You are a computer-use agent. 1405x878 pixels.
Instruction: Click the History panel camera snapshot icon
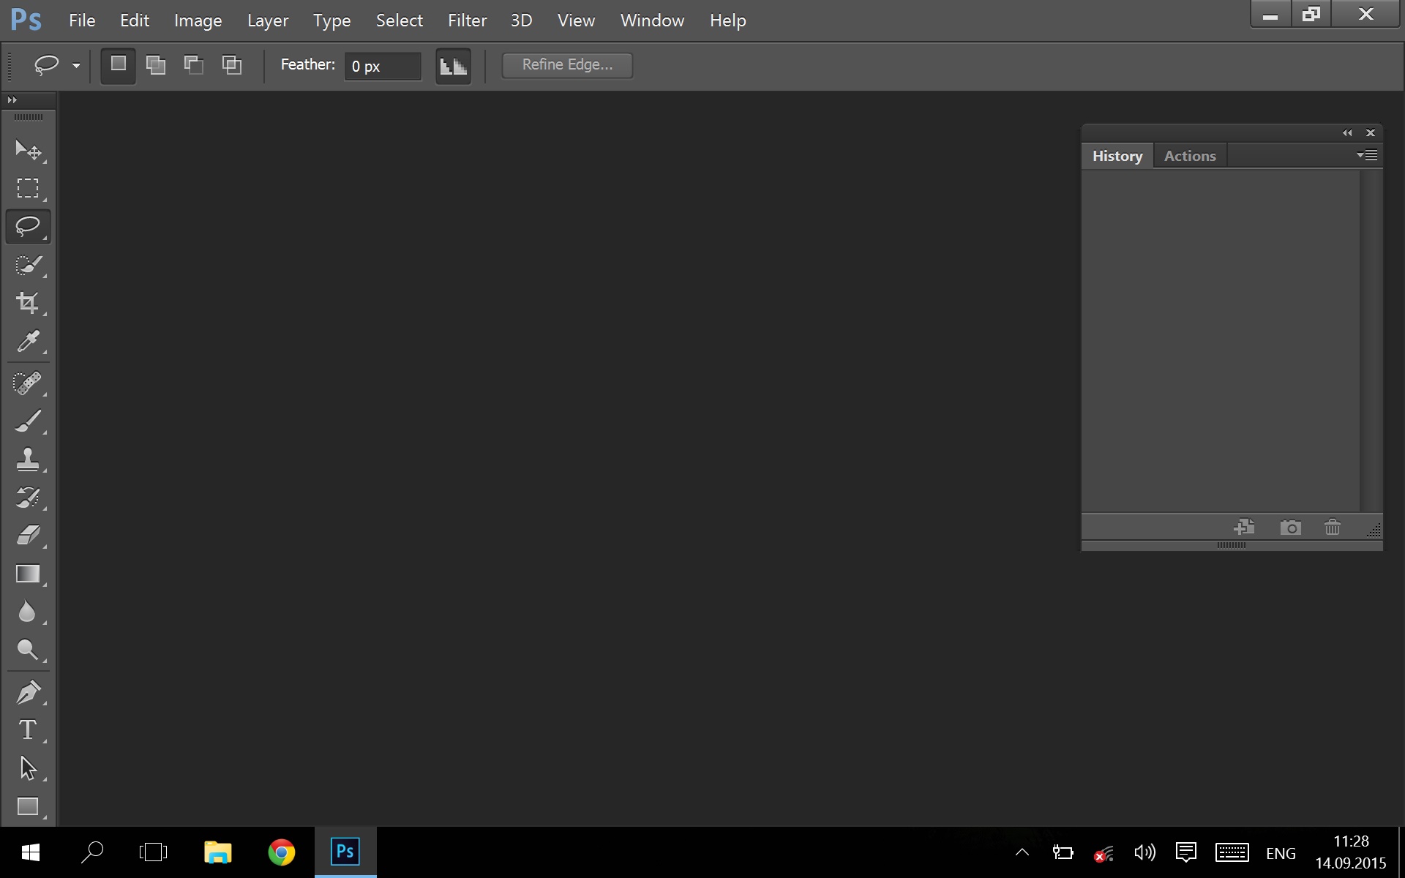pos(1290,528)
